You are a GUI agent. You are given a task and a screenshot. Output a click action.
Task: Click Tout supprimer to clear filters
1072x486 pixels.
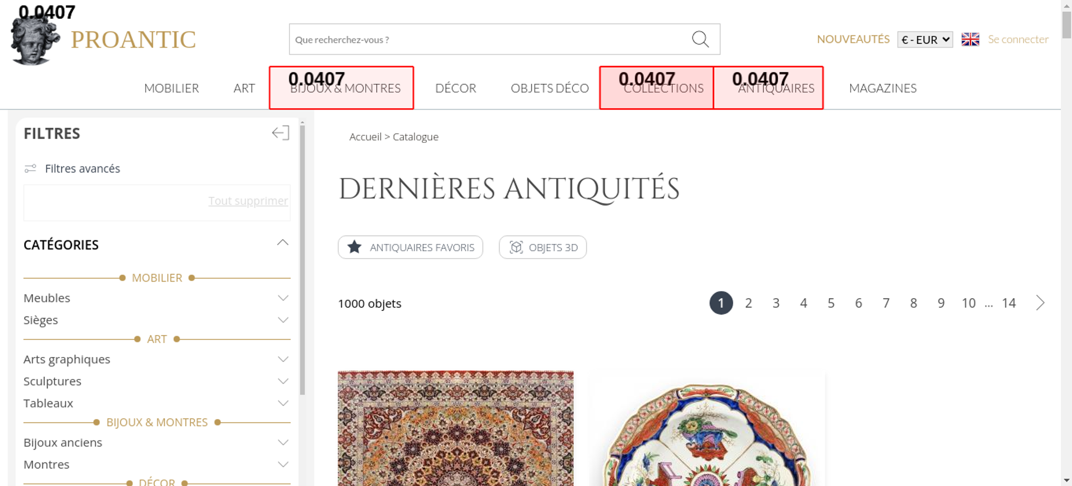[x=248, y=201]
